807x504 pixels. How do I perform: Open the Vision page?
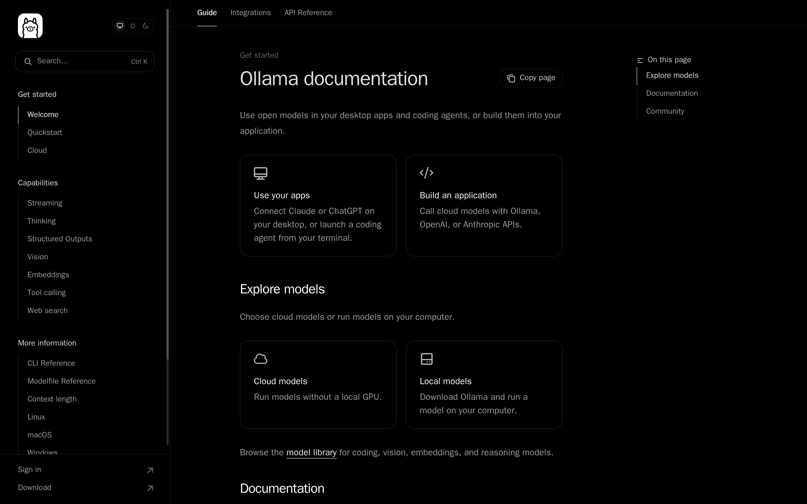(x=38, y=257)
